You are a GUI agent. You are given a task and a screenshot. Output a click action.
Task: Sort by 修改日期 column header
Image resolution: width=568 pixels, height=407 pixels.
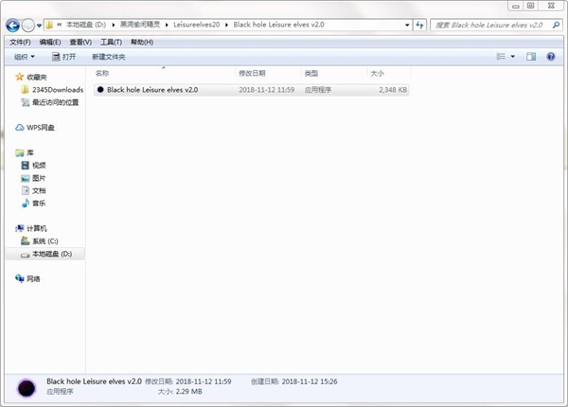[x=252, y=74]
